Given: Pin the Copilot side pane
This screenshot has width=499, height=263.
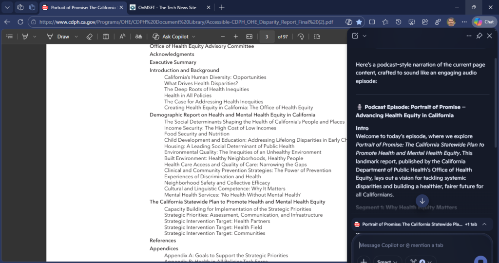Looking at the screenshot, I should pos(479,36).
